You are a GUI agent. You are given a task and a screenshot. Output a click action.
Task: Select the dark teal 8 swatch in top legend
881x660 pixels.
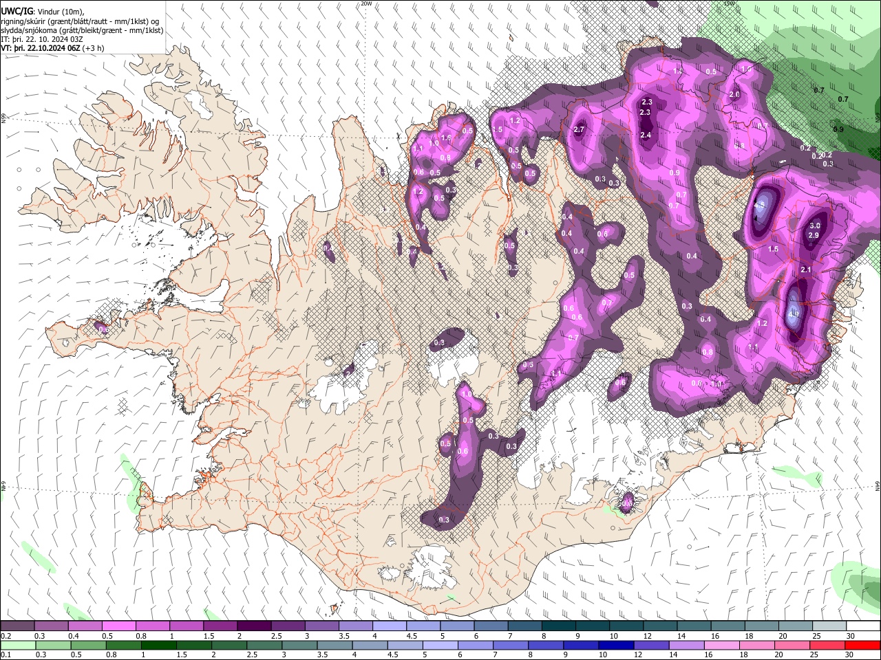point(558,626)
